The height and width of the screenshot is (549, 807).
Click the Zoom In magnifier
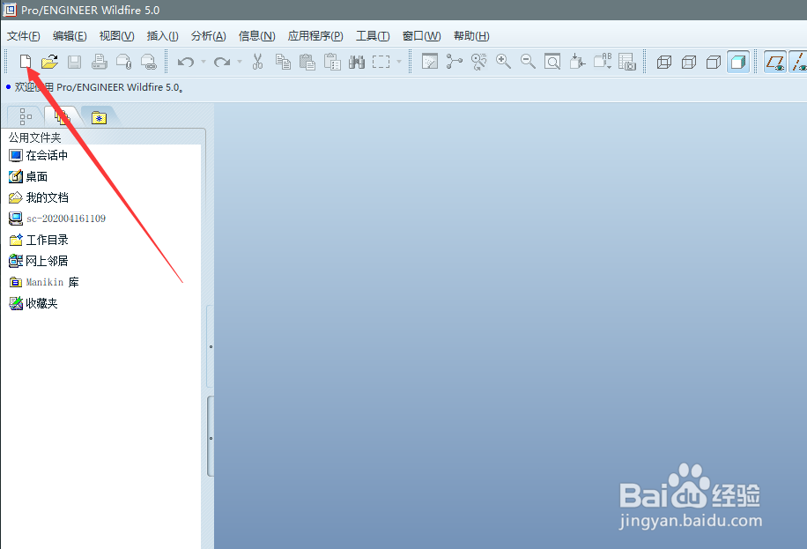click(503, 62)
